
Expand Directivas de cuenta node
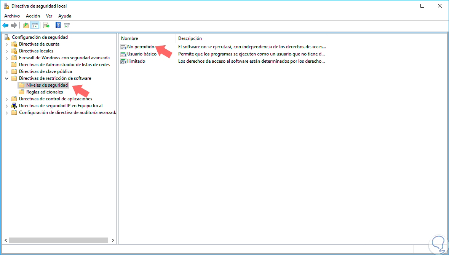(6, 44)
